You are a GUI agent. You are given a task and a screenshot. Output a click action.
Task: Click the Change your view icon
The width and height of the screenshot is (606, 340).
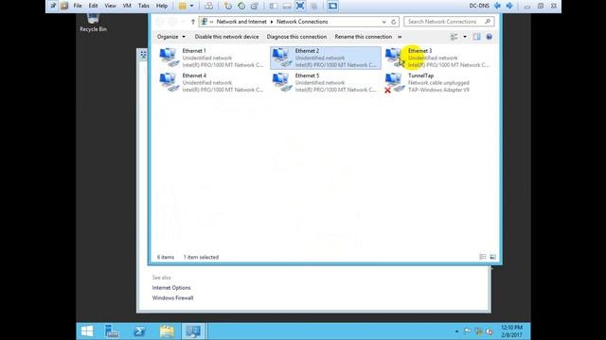454,37
